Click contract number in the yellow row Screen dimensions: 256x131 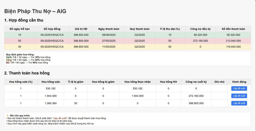click(x=52, y=47)
